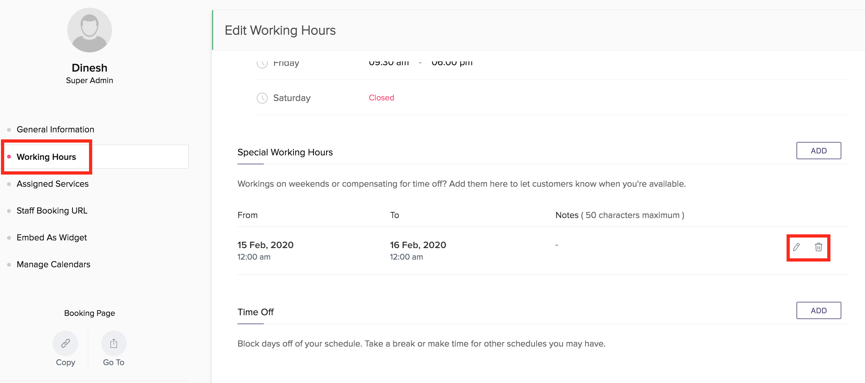
Task: Add a new Special Working Hours entry
Action: coord(818,151)
